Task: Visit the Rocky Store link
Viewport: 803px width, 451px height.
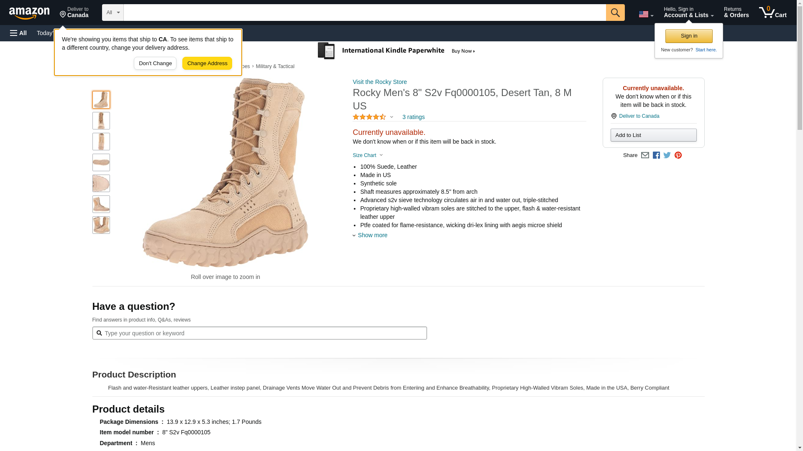Action: 379,82
